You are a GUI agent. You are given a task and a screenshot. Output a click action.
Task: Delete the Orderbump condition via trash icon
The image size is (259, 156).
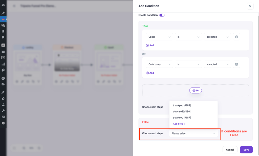point(236,64)
